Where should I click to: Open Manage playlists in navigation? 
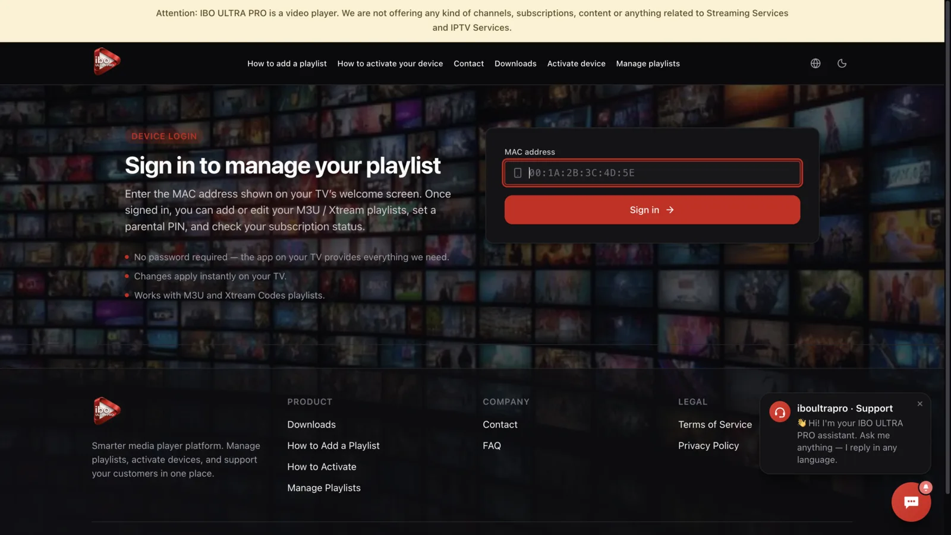click(x=648, y=64)
